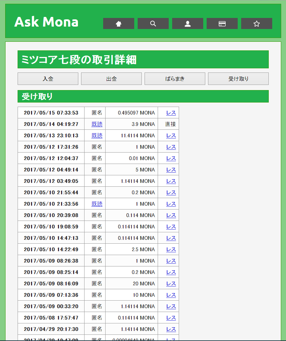Open the user profile icon
286x341 pixels.
click(x=188, y=23)
